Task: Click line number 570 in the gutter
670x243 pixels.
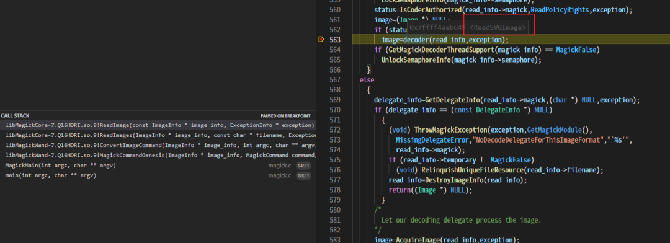Action: (x=335, y=110)
